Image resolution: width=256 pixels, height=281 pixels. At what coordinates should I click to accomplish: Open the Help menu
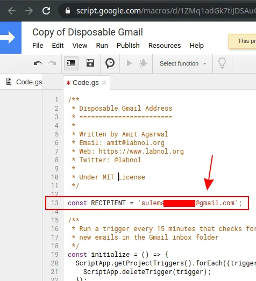(197, 46)
